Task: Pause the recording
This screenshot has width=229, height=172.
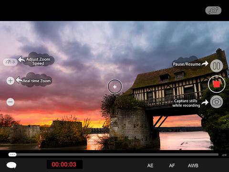Action: (217, 66)
